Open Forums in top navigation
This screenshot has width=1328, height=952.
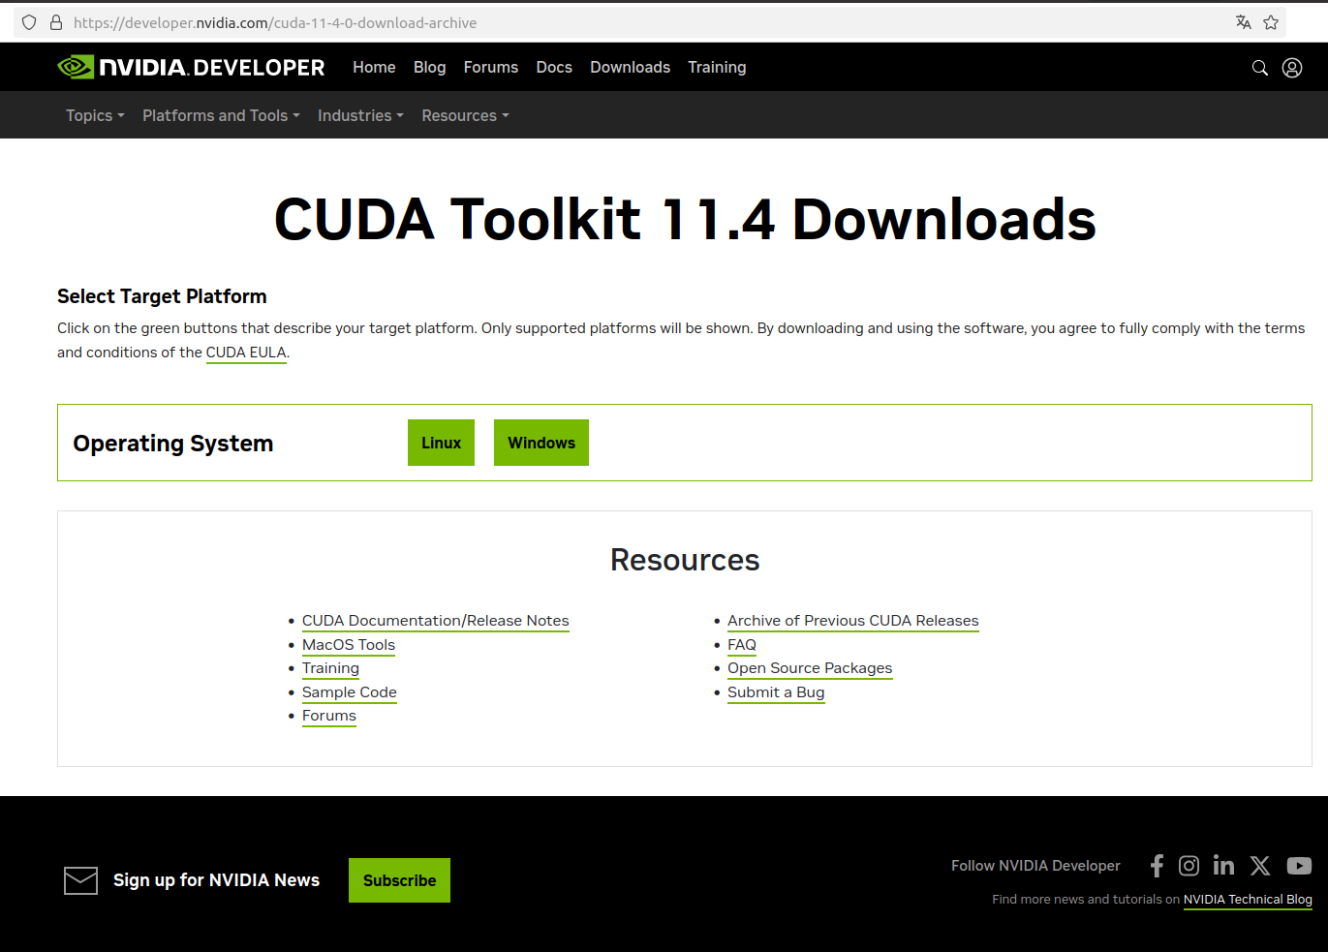[x=491, y=67]
